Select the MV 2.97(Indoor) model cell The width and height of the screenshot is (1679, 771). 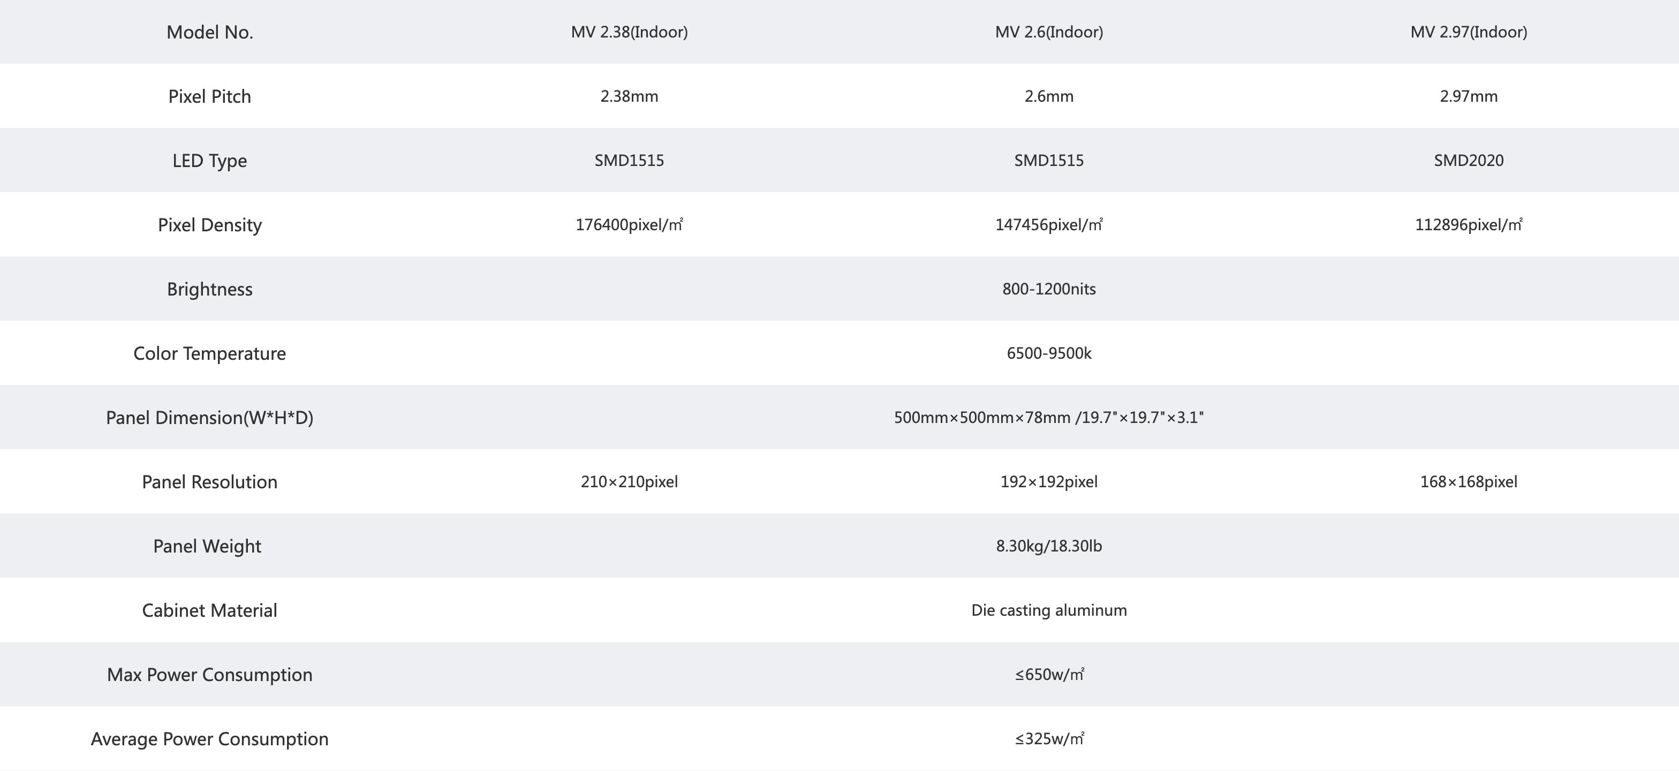(x=1469, y=32)
